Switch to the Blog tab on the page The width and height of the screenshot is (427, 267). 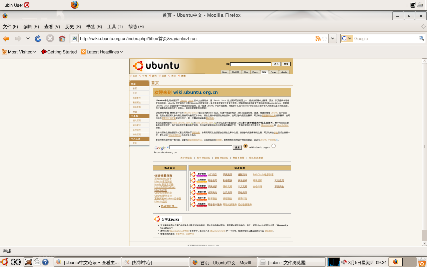pos(246,72)
